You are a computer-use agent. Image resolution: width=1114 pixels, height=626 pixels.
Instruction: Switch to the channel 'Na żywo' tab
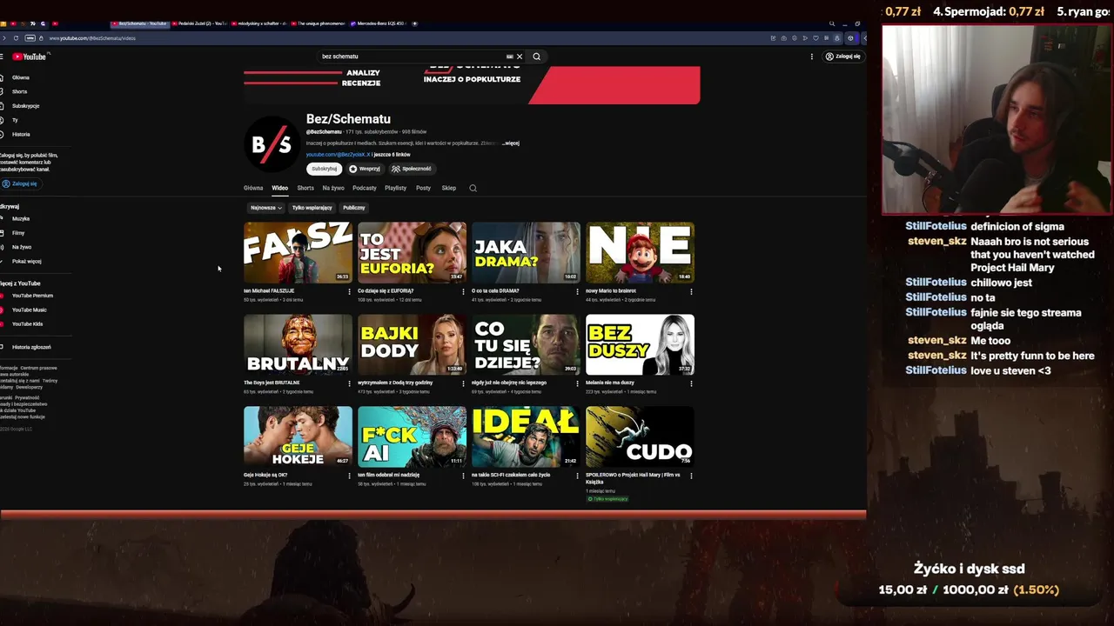(333, 188)
